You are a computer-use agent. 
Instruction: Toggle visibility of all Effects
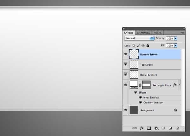click(136, 92)
